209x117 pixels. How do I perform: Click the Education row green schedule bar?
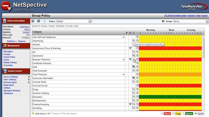tap(170, 97)
